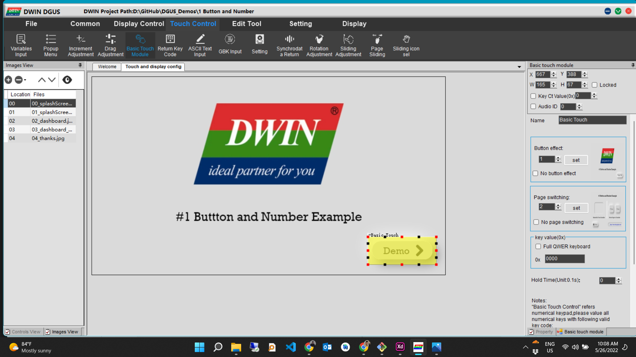Open the Return Key Code tool

pyautogui.click(x=170, y=45)
